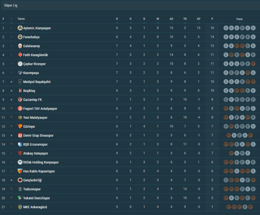This screenshot has width=260, height=215.
Task: Open the Fatih Karagümrük team link
Action: pos(35,55)
